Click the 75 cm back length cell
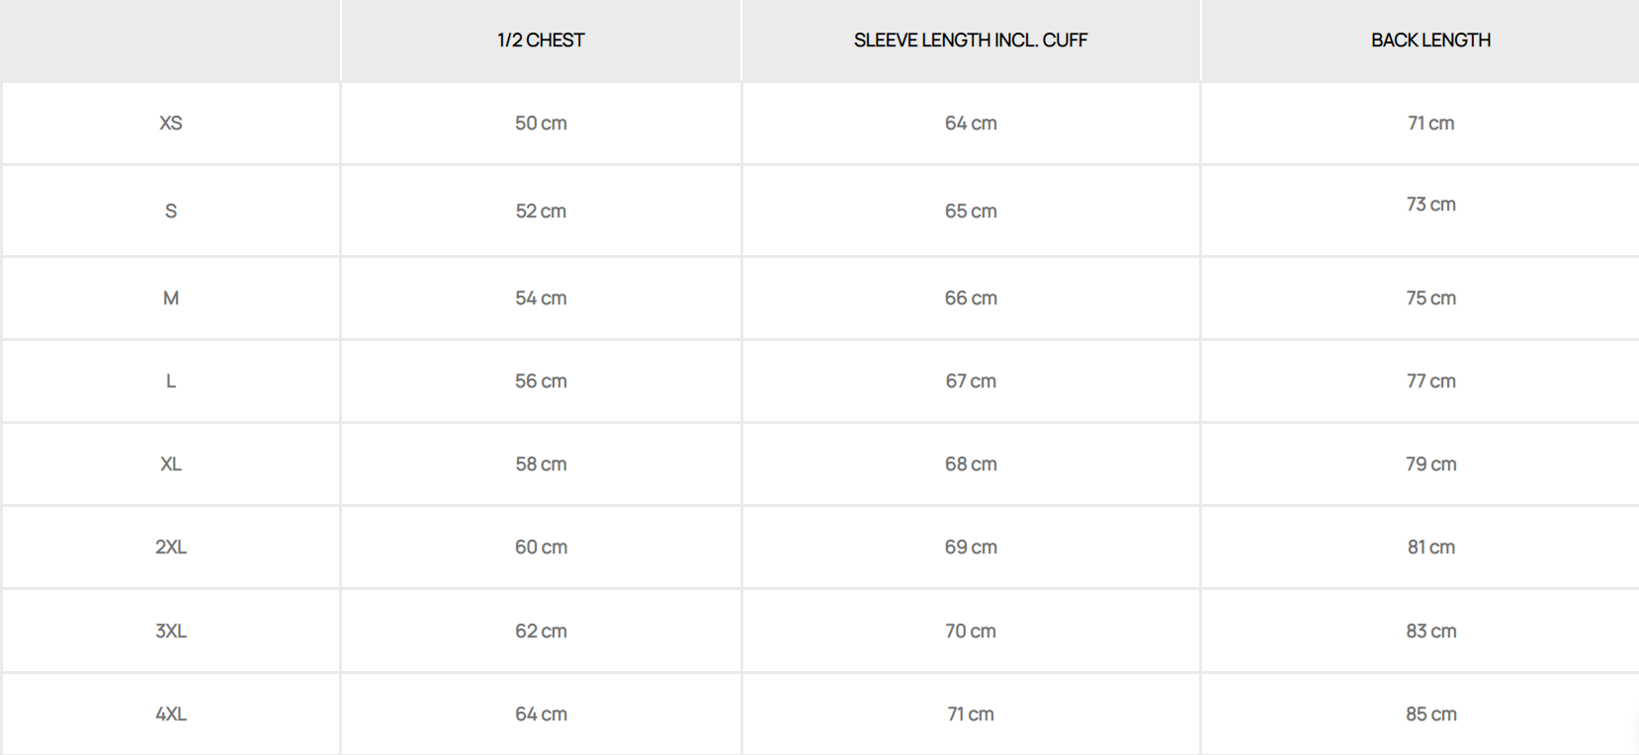The image size is (1639, 755). click(1430, 298)
